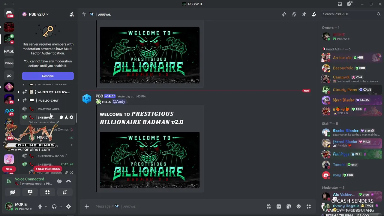
Task: Send a gift icon in chat bar
Action: click(x=268, y=206)
